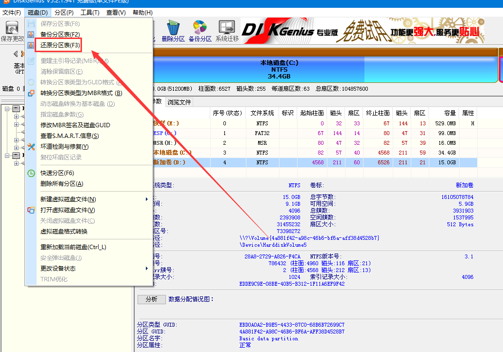The height and width of the screenshot is (352, 503).
Task: Select 修改MBR签名及磁盘GUID
Action: tap(89, 125)
